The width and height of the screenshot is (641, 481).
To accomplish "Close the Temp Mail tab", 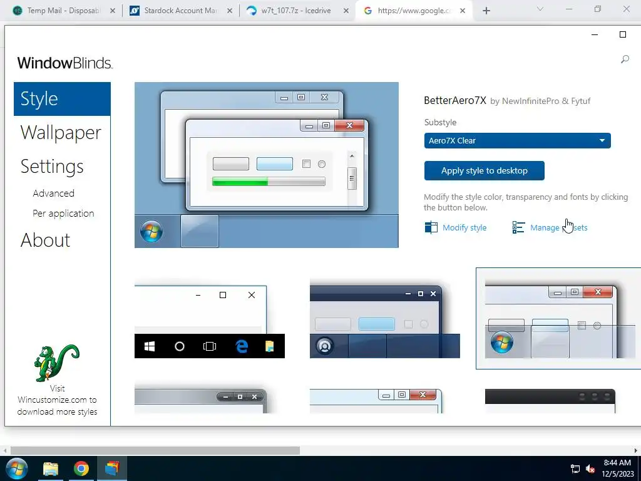I will point(113,11).
